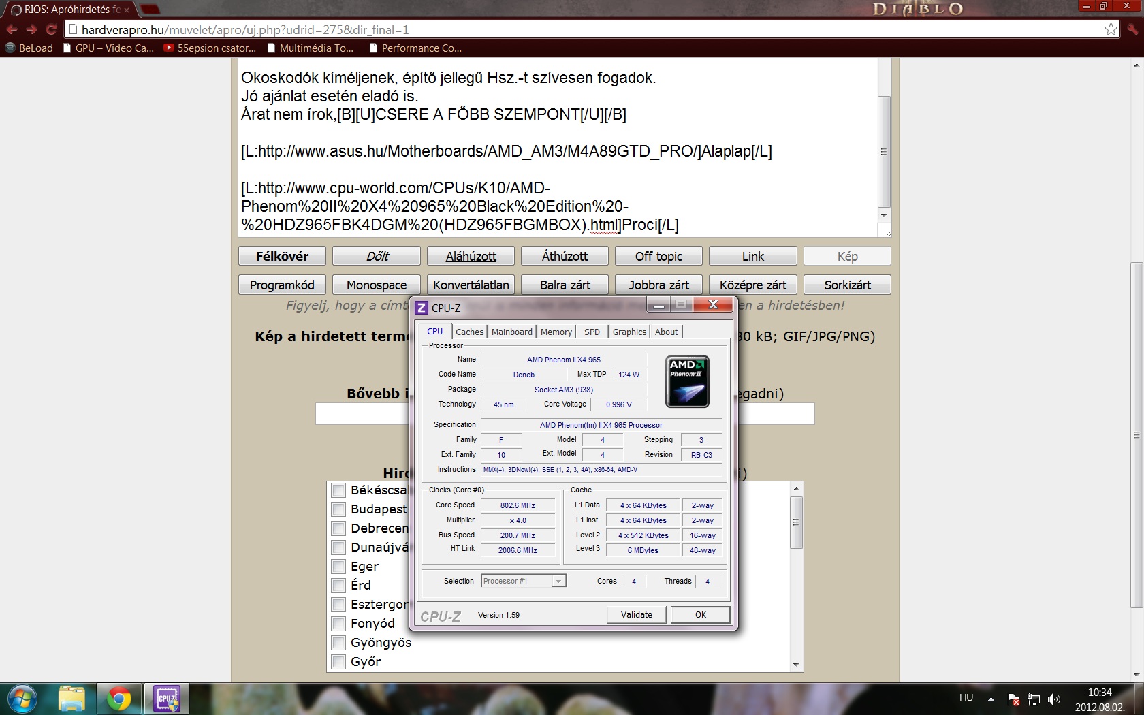Click the Kép formatting button
Viewport: 1144px width, 715px height.
(847, 256)
